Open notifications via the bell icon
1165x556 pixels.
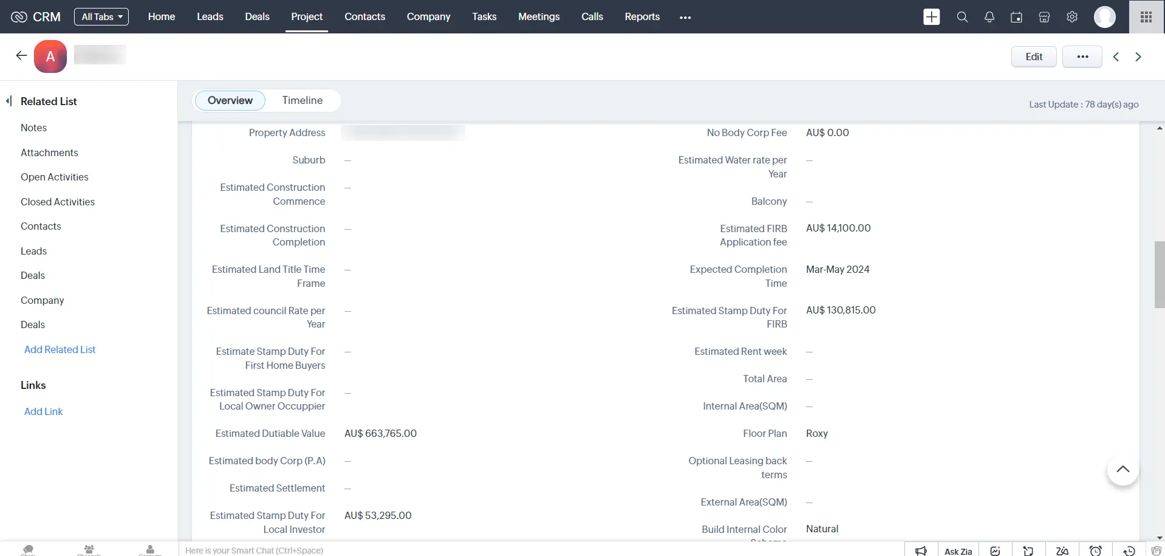[989, 16]
